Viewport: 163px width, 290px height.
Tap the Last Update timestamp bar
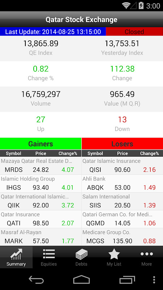click(x=53, y=32)
